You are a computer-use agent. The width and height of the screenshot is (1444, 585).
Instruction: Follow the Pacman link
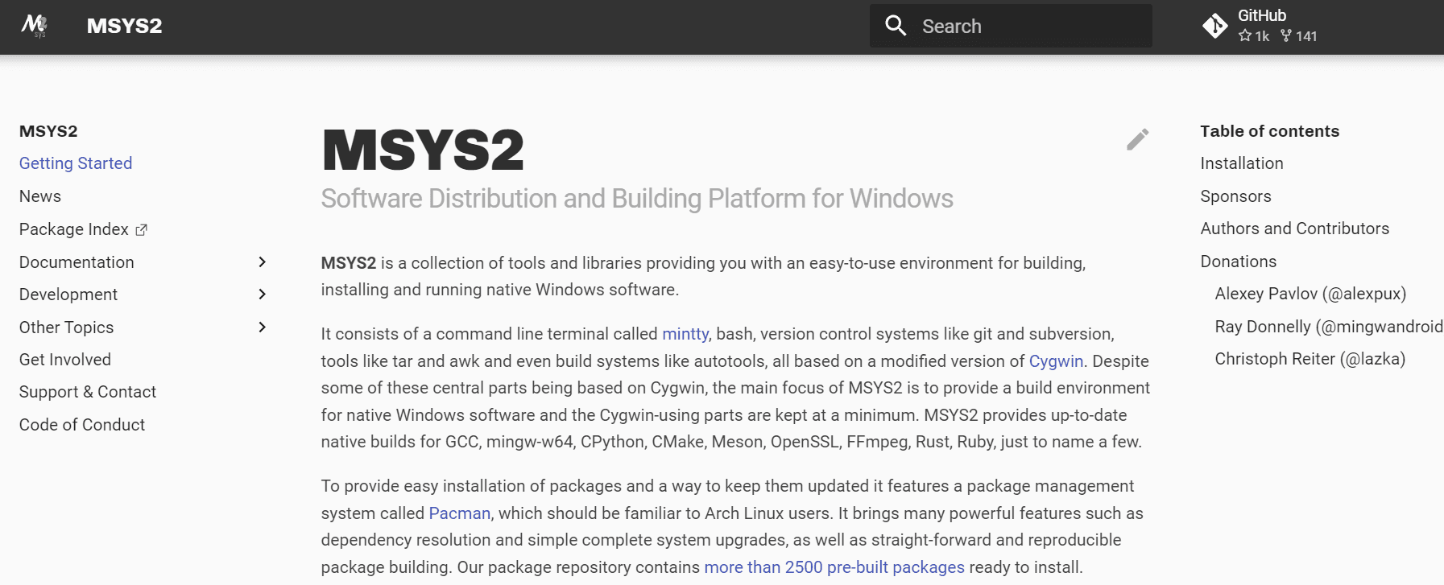(x=460, y=513)
